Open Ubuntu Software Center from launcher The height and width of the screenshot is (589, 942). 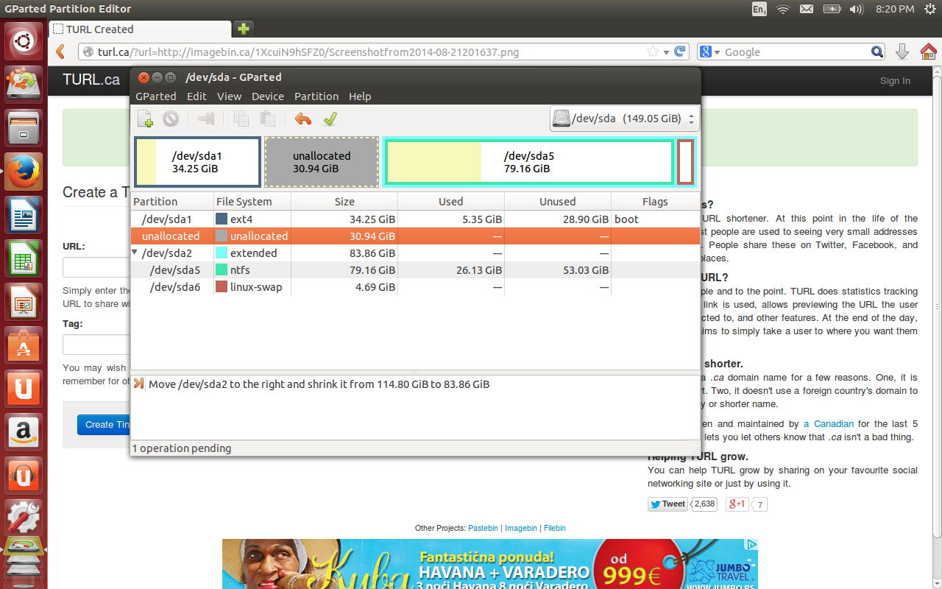pyautogui.click(x=24, y=344)
